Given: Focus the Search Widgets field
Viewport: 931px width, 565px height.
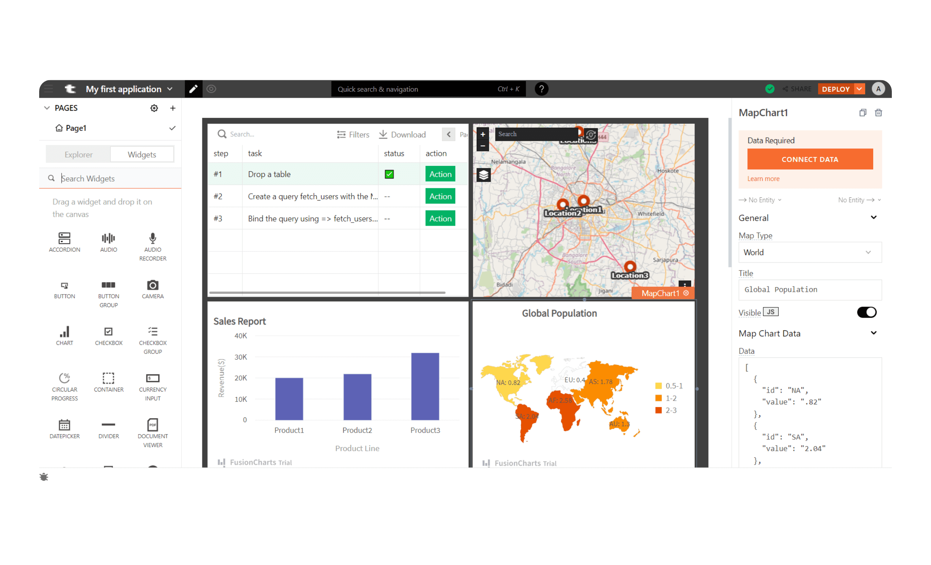Looking at the screenshot, I should (x=110, y=178).
